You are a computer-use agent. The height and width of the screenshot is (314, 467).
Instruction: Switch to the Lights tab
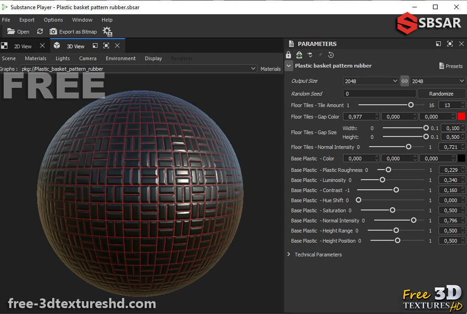62,59
